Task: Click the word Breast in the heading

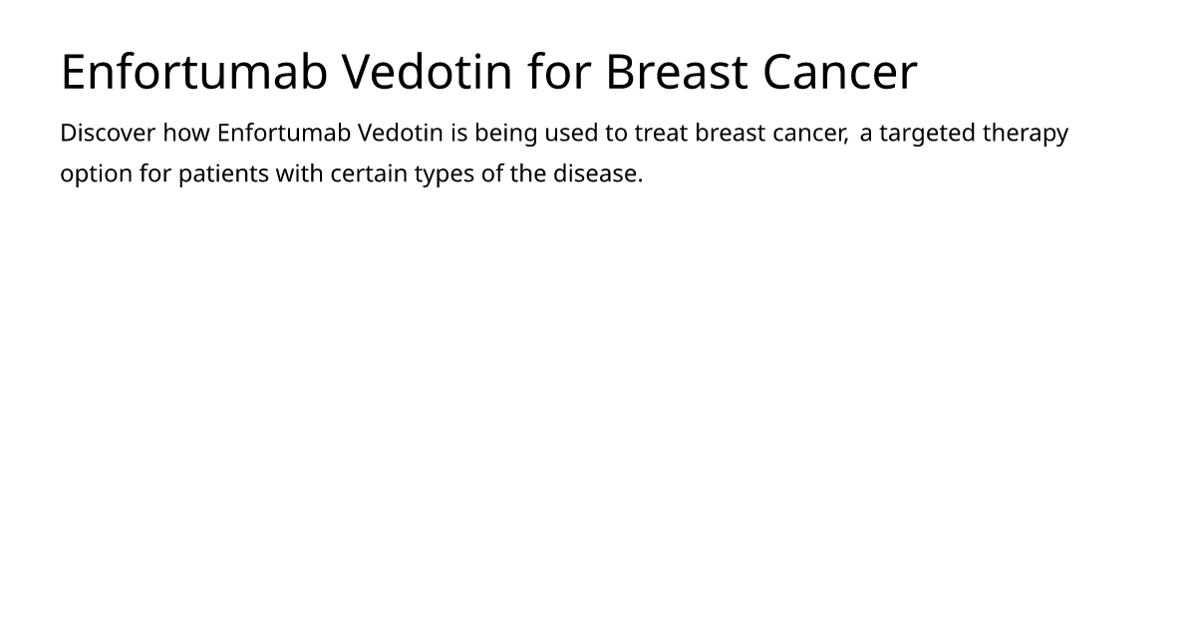Action: coord(676,72)
